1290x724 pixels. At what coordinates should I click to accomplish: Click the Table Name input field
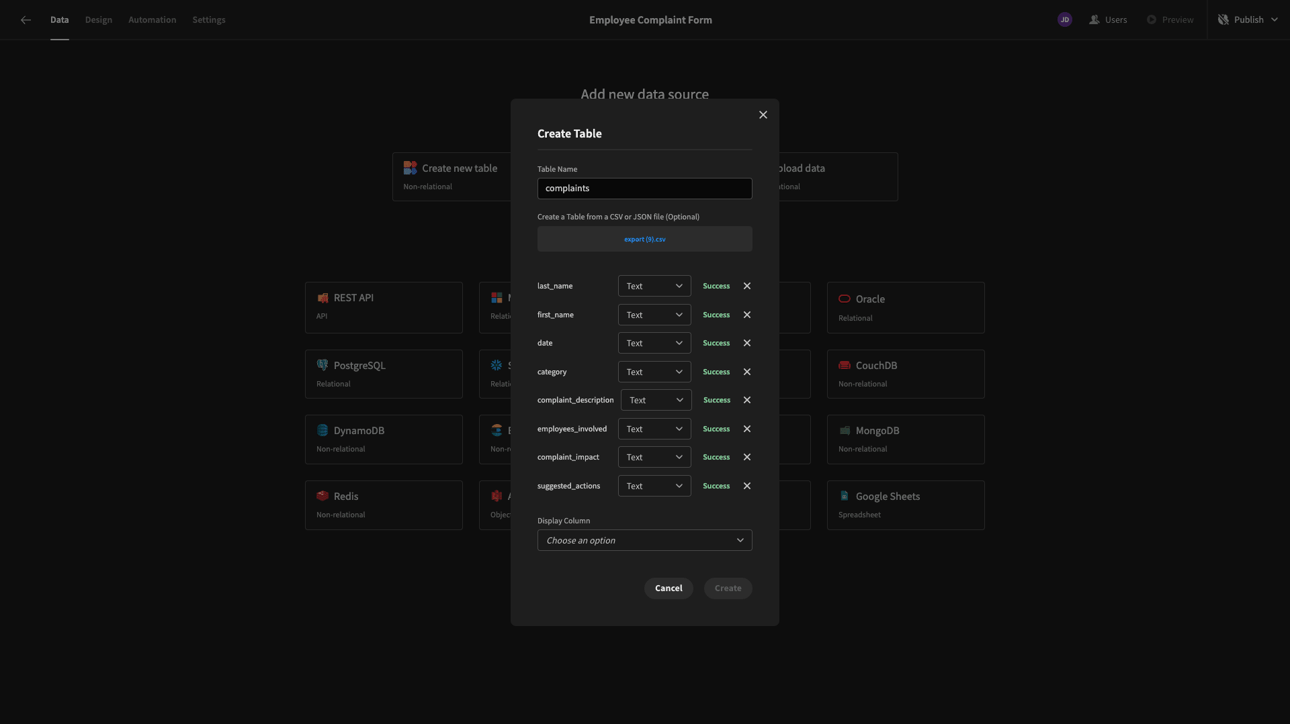point(645,189)
